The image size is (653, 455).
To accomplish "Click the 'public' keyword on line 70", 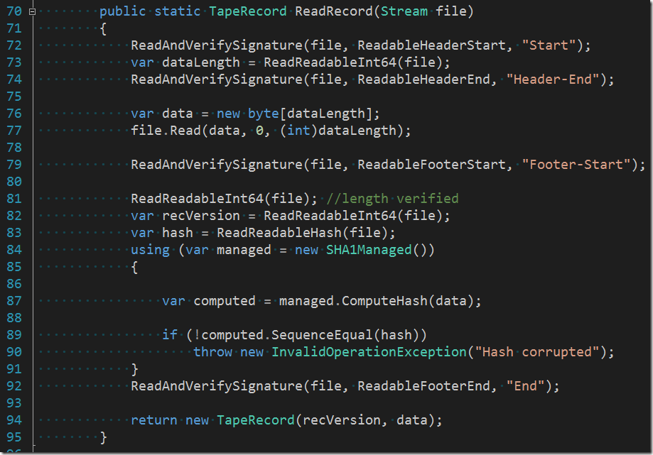I will (122, 11).
